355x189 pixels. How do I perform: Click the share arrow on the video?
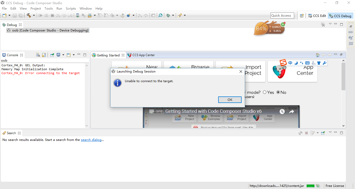click(x=292, y=112)
